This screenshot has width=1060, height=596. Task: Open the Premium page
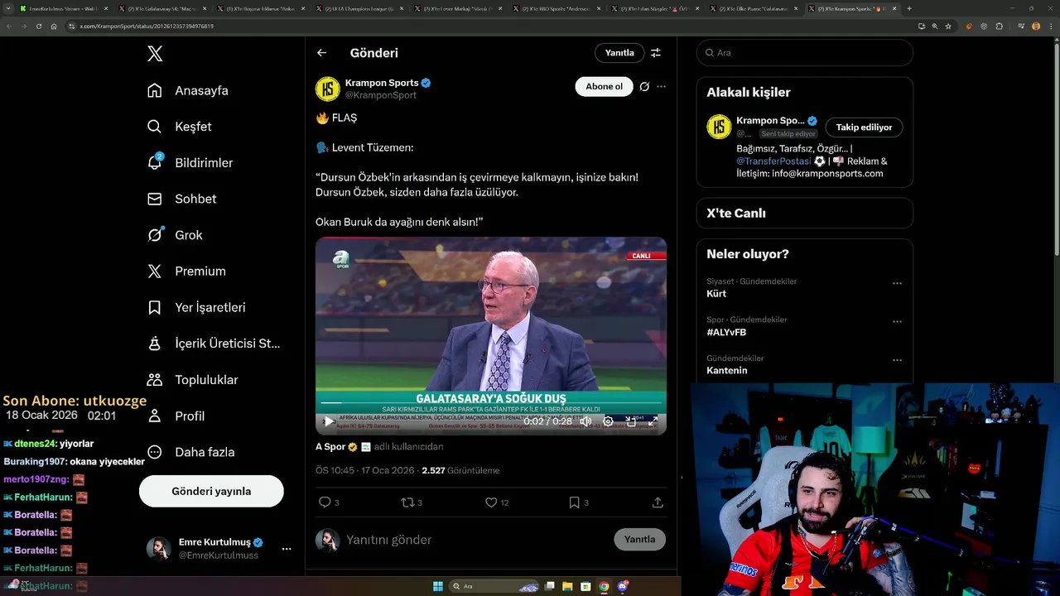tap(186, 271)
